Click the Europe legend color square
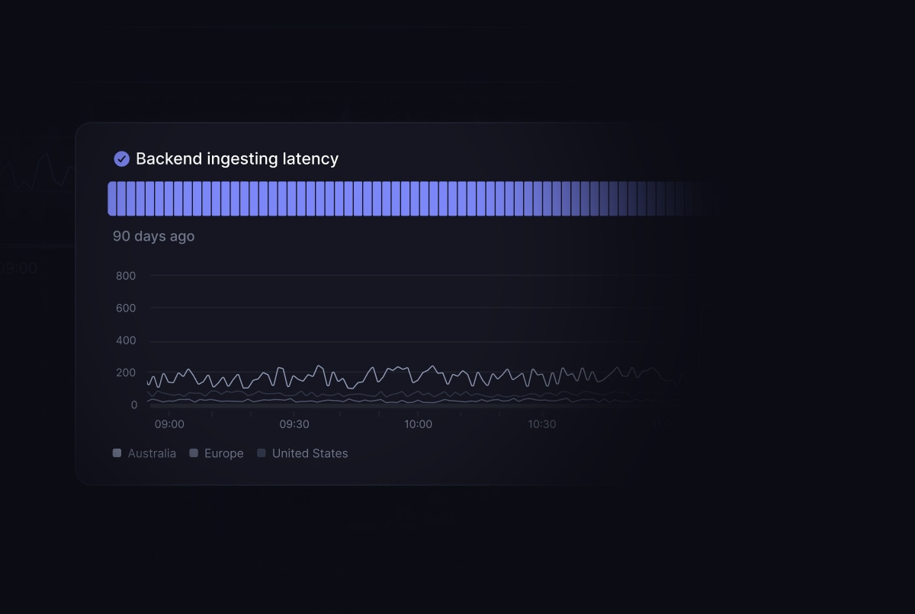The height and width of the screenshot is (614, 915). [x=194, y=453]
